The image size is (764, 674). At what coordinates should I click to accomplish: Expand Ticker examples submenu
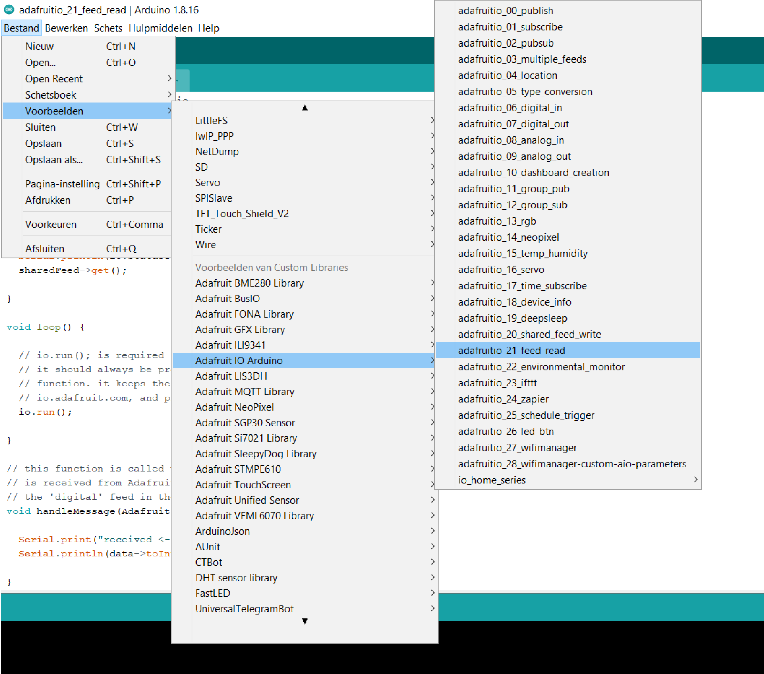point(304,229)
